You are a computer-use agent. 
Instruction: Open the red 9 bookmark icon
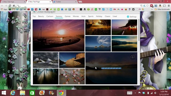36,9
